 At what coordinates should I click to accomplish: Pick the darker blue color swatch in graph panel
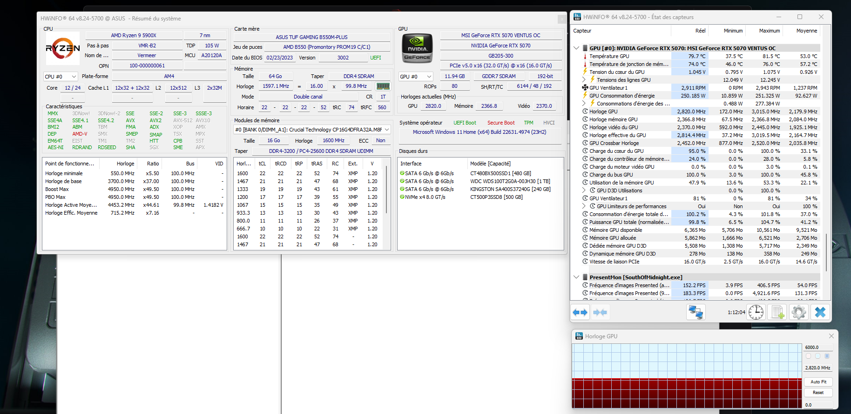[827, 356]
